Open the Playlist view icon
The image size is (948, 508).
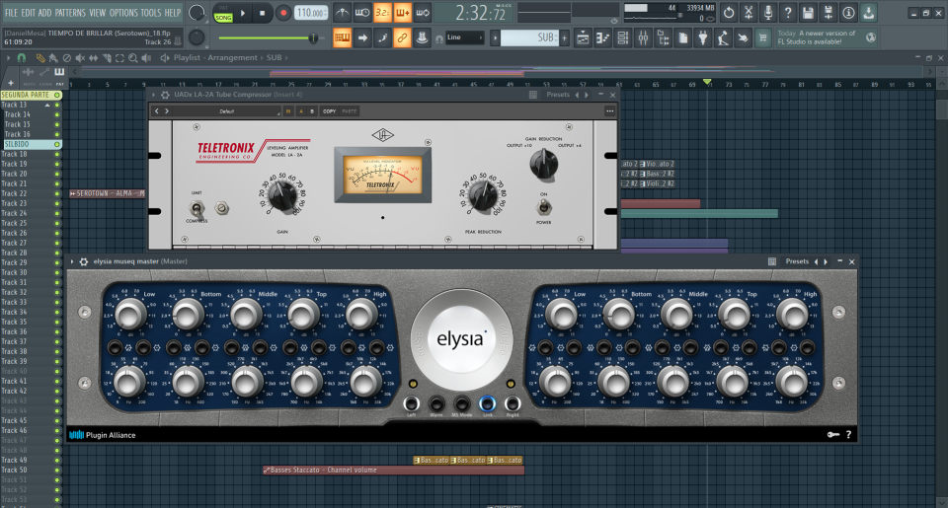pyautogui.click(x=583, y=38)
